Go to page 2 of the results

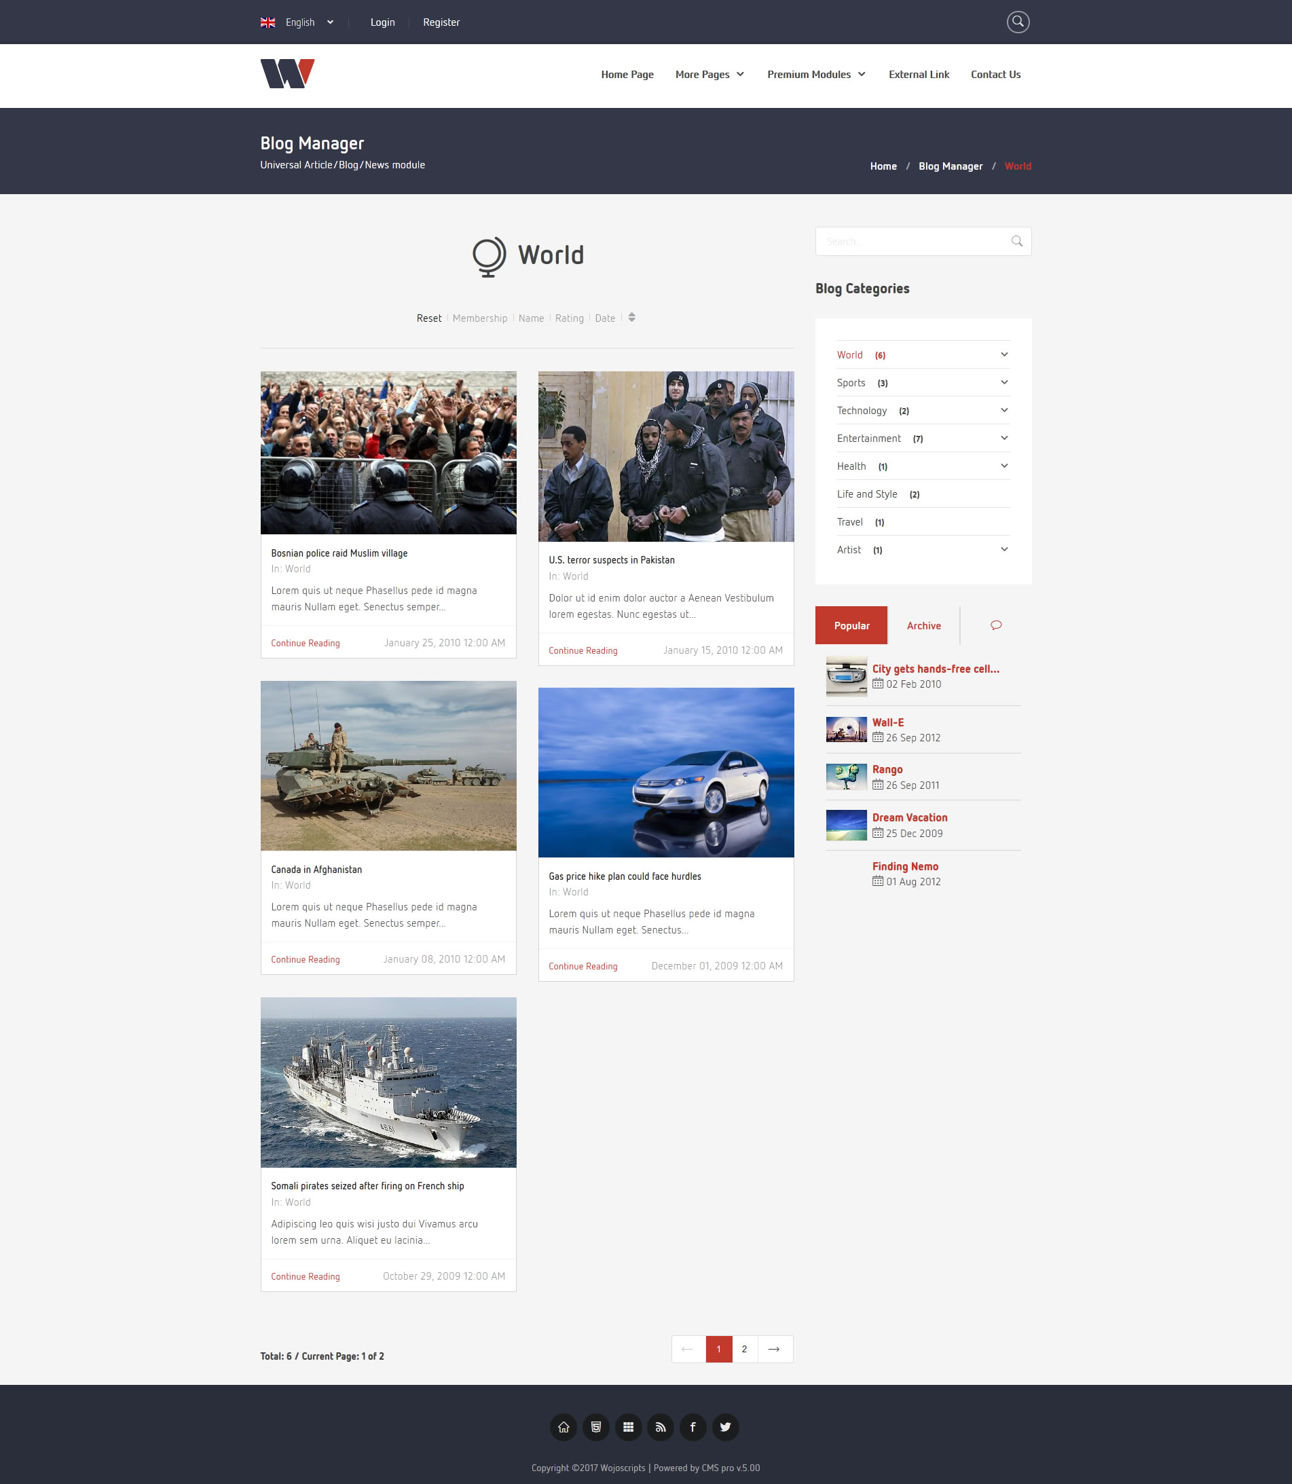(744, 1349)
